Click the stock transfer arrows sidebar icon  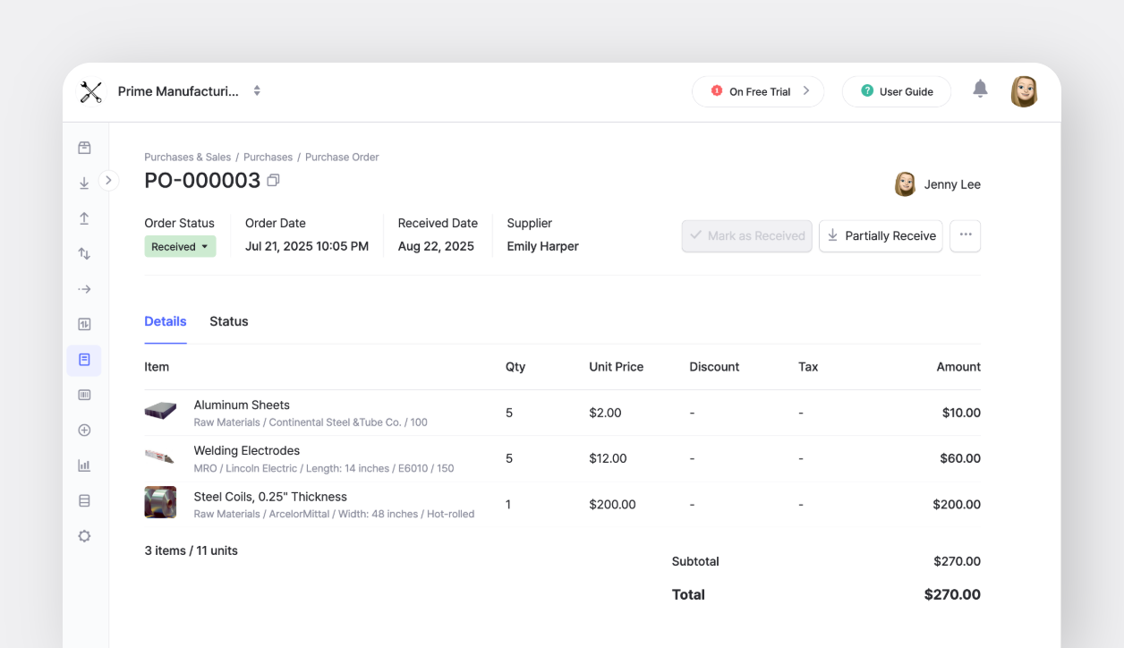point(84,253)
